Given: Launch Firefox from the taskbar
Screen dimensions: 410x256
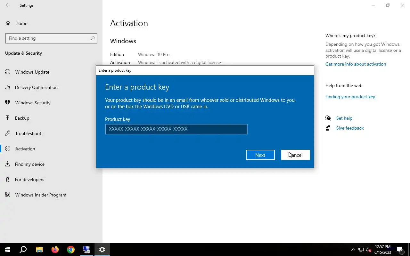Looking at the screenshot, I should pyautogui.click(x=55, y=250).
